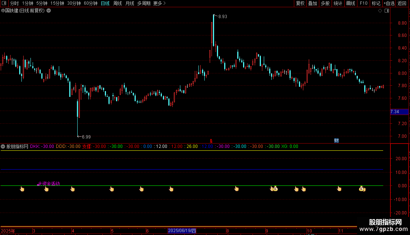Click month 8 on the time axis
This screenshot has height=235, width=410.
pyautogui.click(x=228, y=231)
